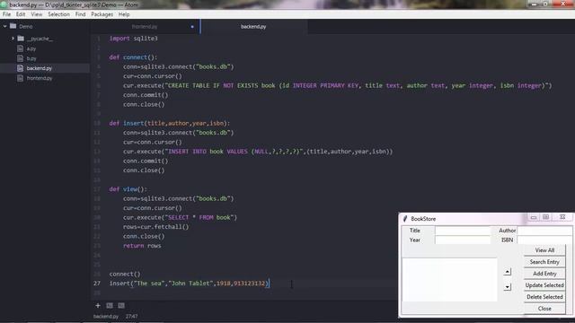Open the View menu
The height and width of the screenshot is (323, 575).
tap(36, 14)
